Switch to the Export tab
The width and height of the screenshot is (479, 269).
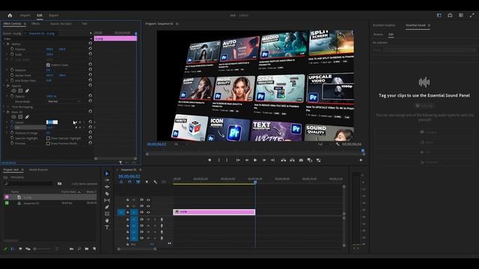(x=54, y=15)
